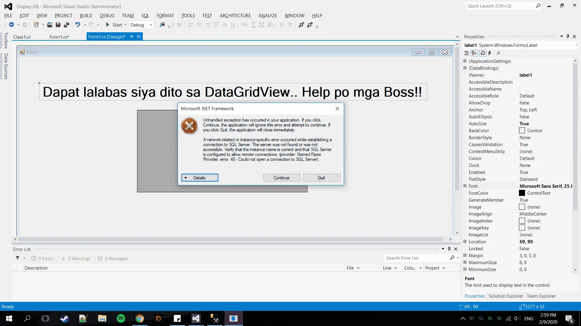Expand the (DataBindings) property group

coord(465,68)
